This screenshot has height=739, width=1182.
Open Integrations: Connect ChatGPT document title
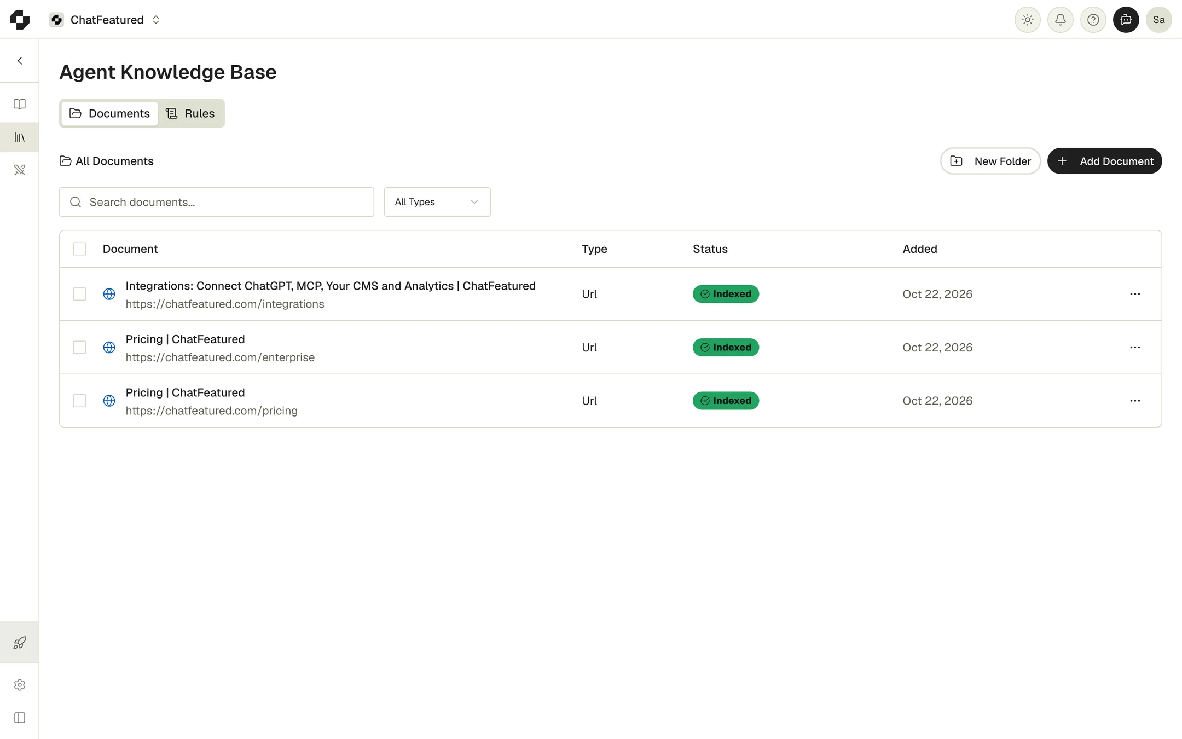tap(331, 286)
